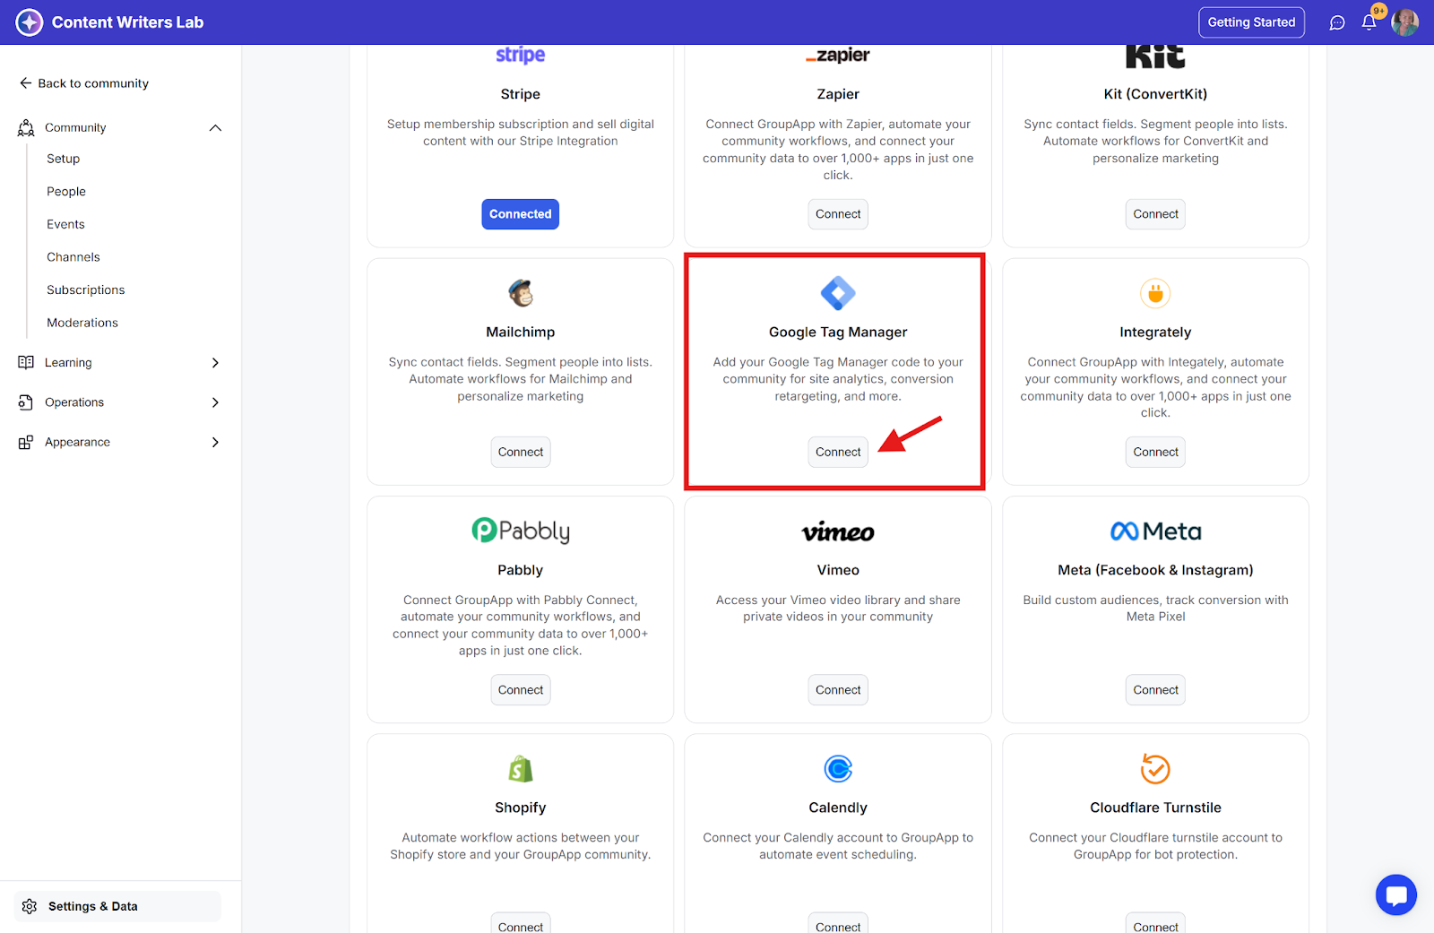Click the Vimeo logo
Viewport: 1434px width, 933px height.
pyautogui.click(x=838, y=532)
